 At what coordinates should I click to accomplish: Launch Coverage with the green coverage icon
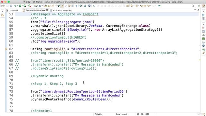coord(24,6)
